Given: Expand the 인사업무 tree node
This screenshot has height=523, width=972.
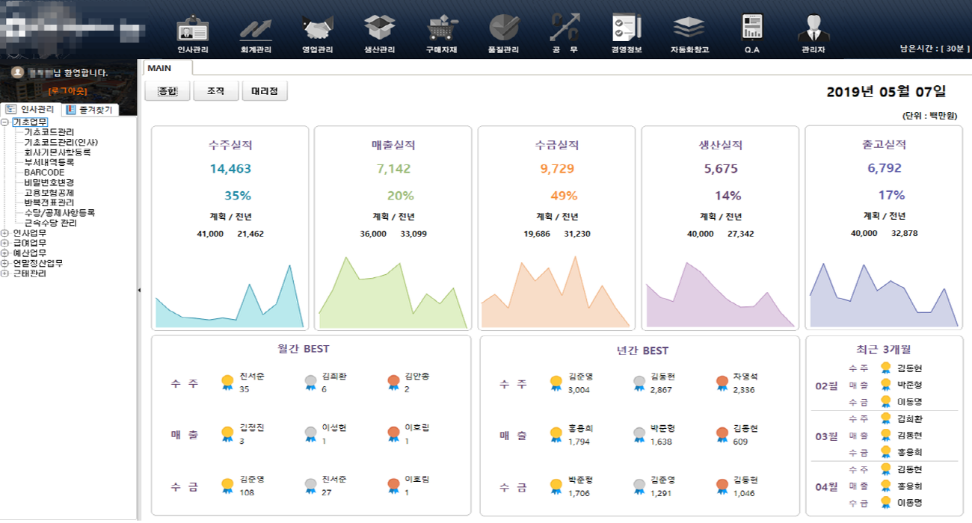Looking at the screenshot, I should coord(5,233).
